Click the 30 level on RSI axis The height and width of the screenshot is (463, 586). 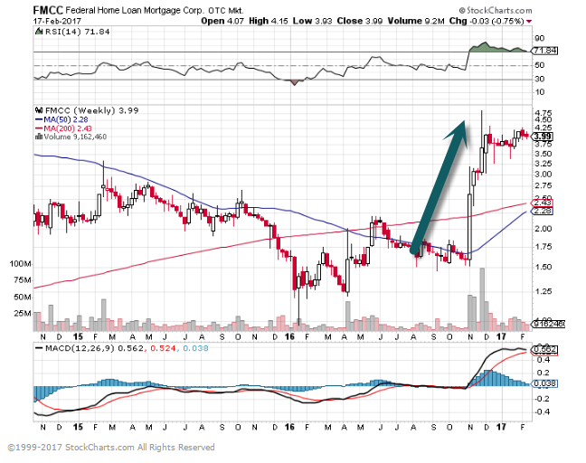[x=539, y=79]
